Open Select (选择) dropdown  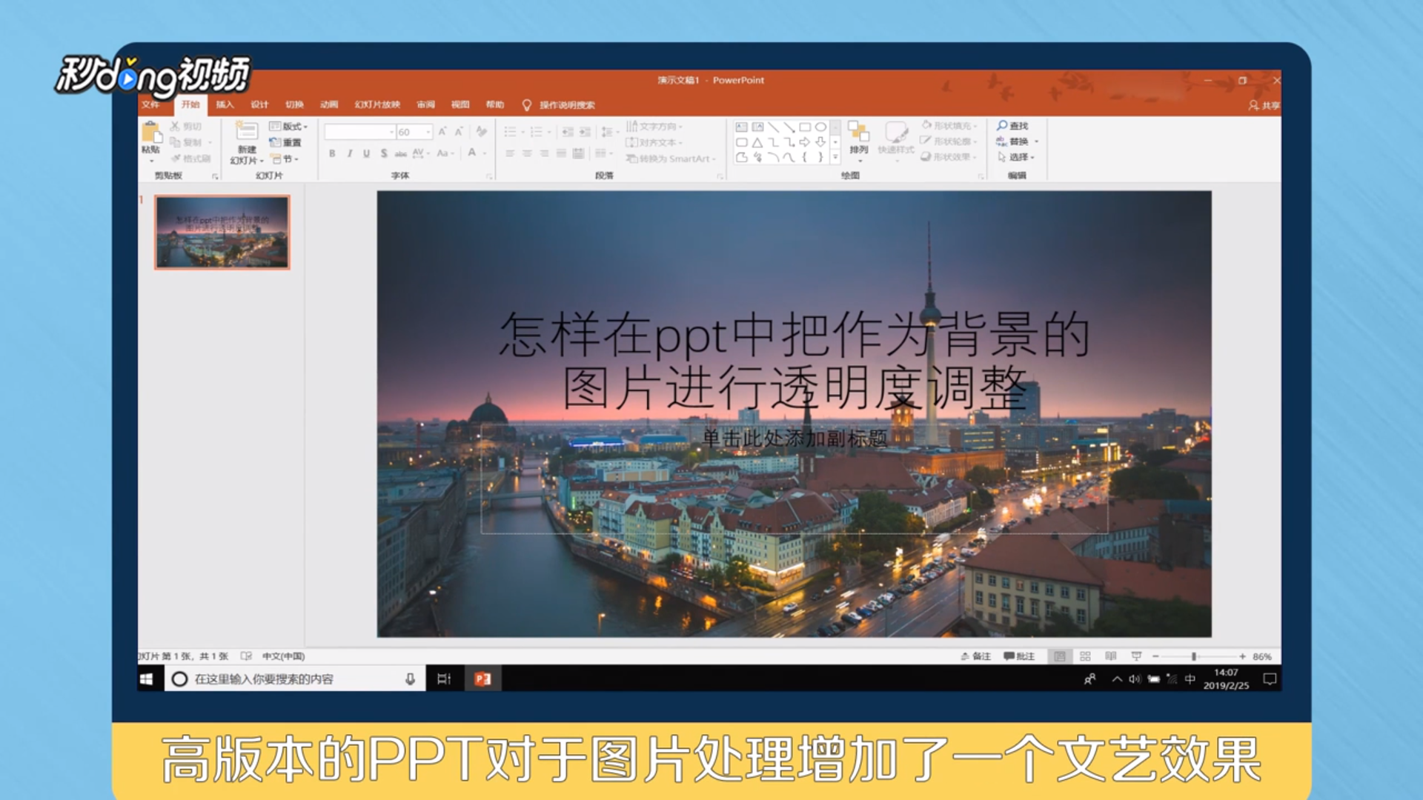click(1016, 157)
